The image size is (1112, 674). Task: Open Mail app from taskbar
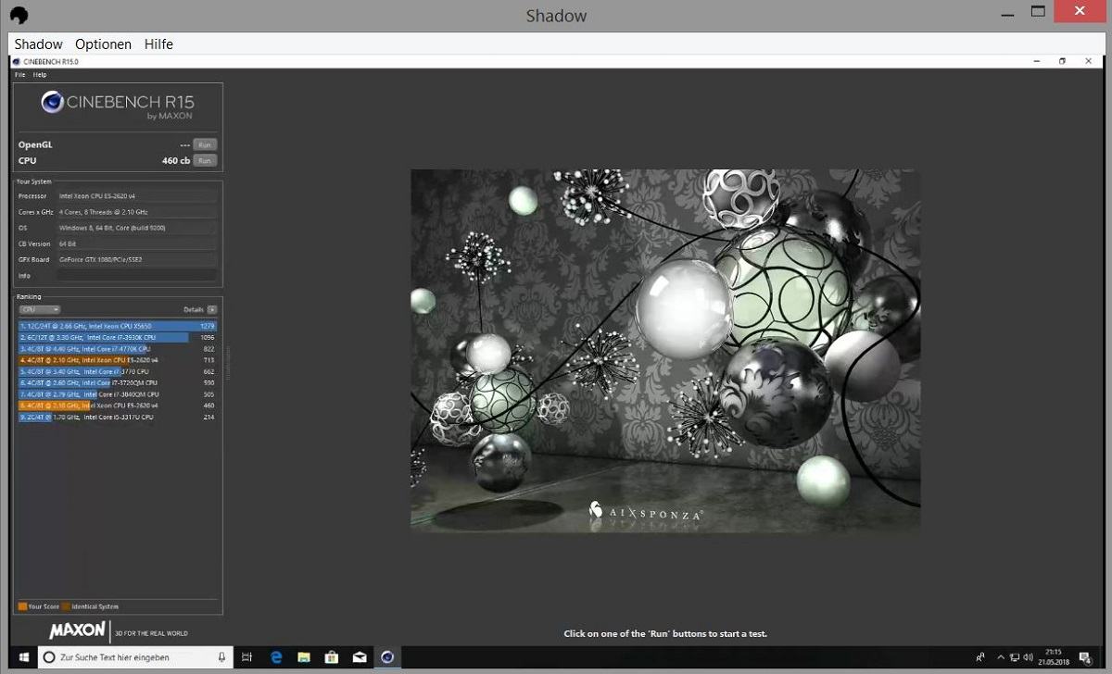click(x=360, y=657)
